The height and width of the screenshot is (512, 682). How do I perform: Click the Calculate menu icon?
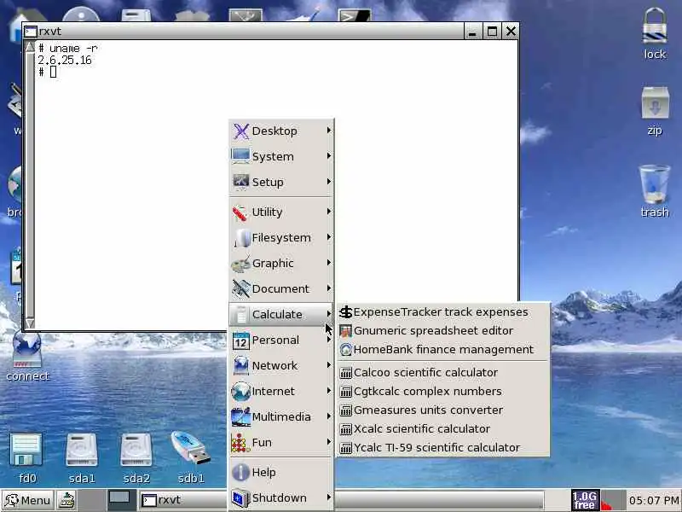[x=241, y=314]
